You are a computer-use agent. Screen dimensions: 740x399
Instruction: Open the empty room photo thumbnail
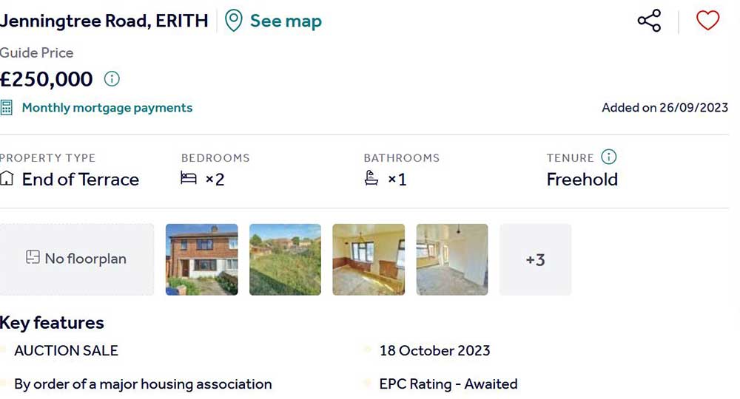coord(452,259)
